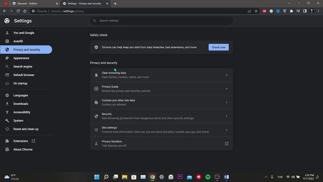Open Cookies and other site data
The width and height of the screenshot is (323, 182).
(161, 102)
